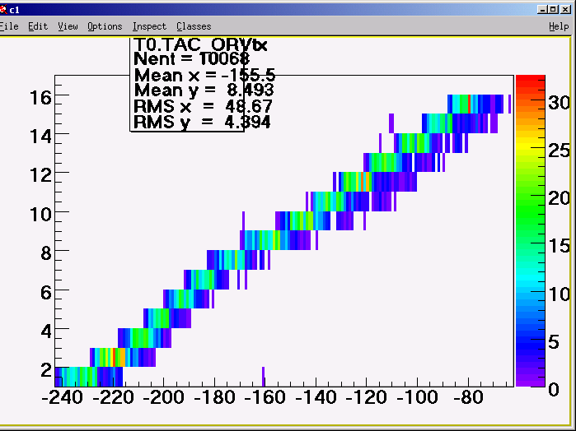The image size is (576, 431).
Task: Click the violet bottom of the color palette near 0
Action: tap(531, 382)
